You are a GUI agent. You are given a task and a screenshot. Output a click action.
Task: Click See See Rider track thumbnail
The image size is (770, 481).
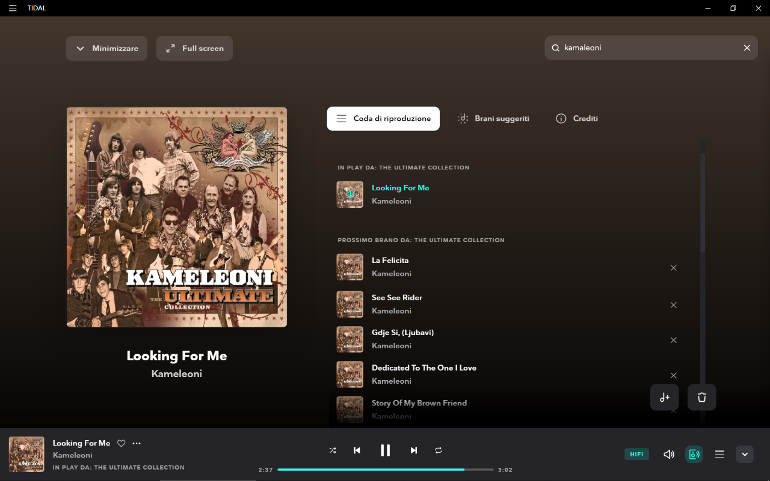pyautogui.click(x=350, y=304)
